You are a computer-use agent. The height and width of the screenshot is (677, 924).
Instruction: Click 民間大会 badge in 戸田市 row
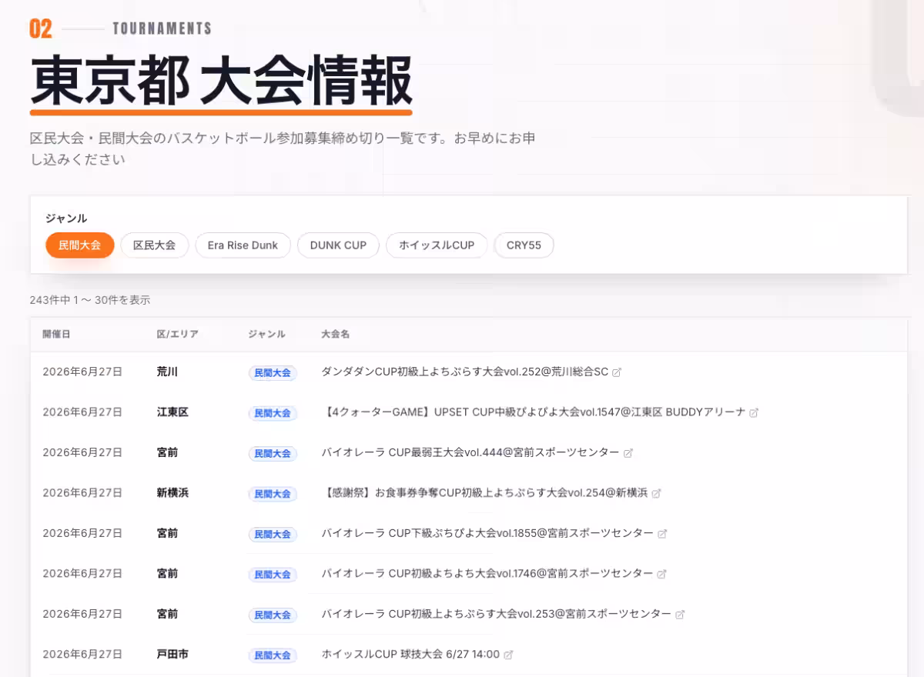[273, 655]
